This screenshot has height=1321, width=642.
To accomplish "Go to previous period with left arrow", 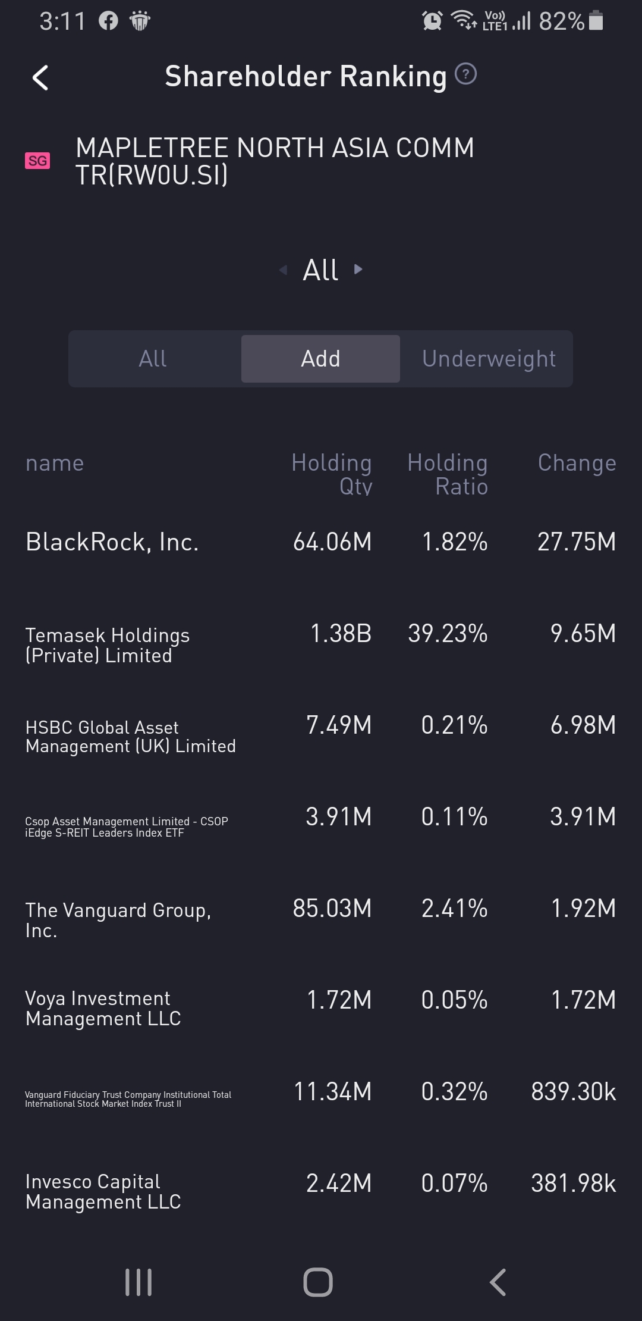I will pos(283,270).
